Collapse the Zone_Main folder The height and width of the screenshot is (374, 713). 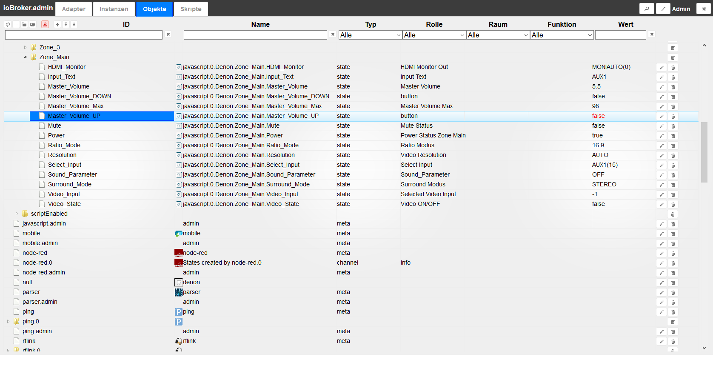coord(25,57)
